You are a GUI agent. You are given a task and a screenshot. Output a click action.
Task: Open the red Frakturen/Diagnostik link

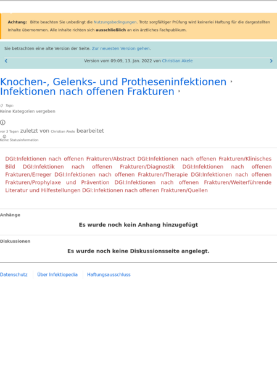click(x=99, y=167)
